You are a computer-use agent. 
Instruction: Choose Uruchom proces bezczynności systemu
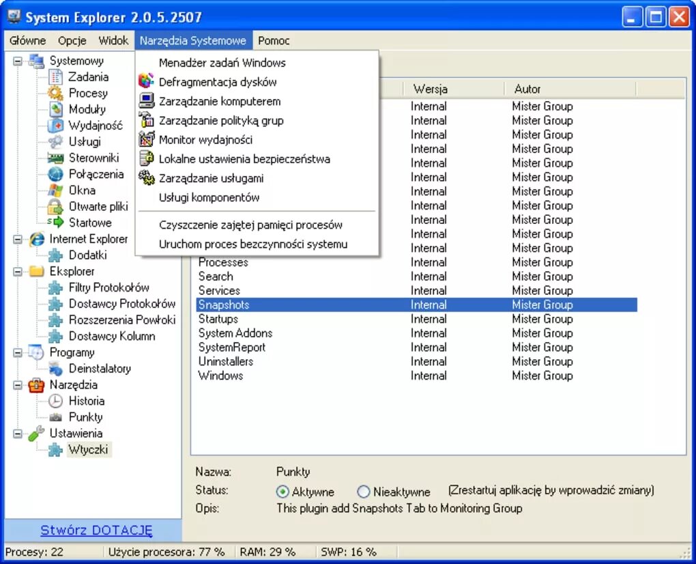click(257, 244)
